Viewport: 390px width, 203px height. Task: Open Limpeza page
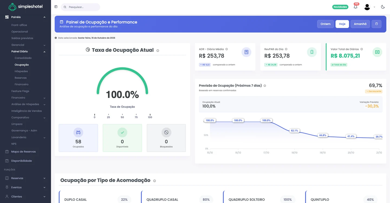coord(17,124)
